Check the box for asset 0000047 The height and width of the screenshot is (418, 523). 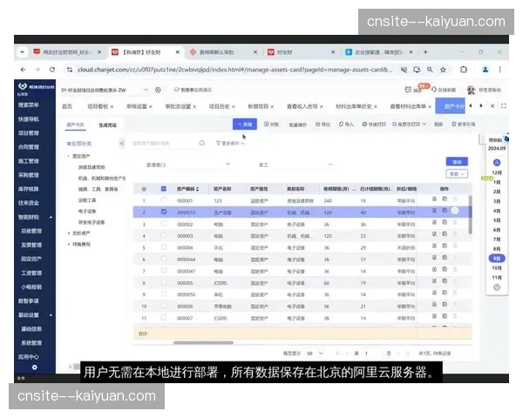coord(164,270)
